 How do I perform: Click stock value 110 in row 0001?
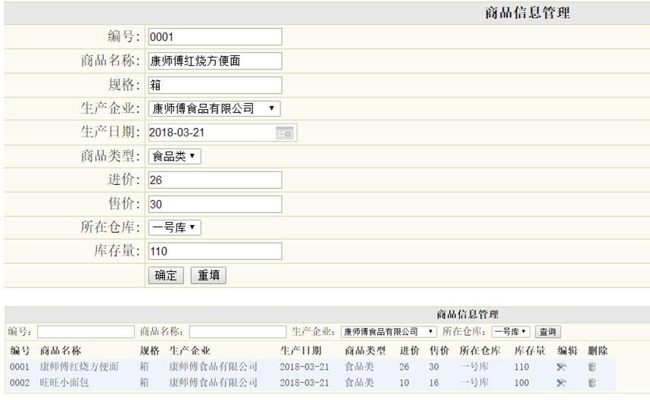pos(521,367)
